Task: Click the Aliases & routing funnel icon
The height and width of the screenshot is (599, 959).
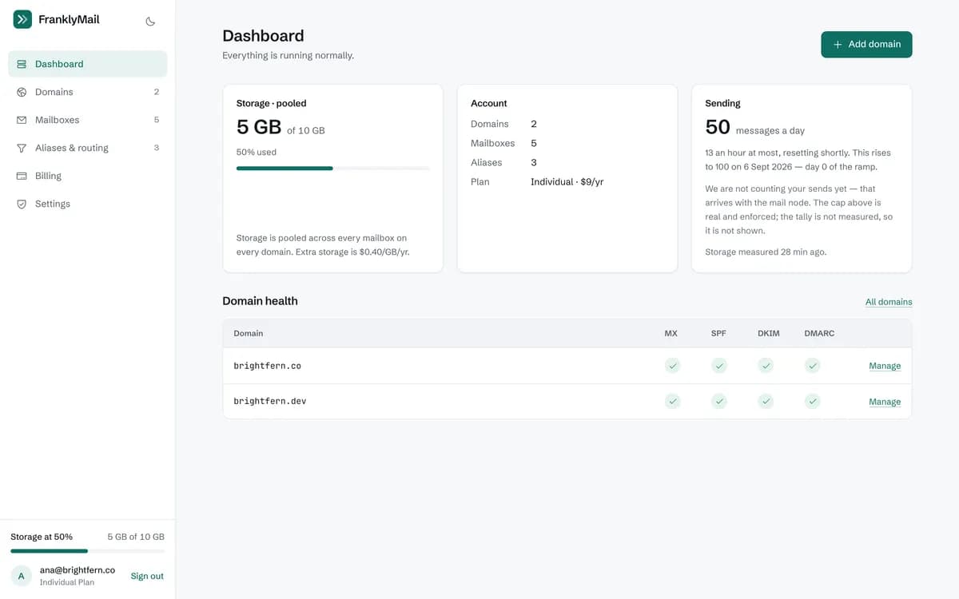Action: click(22, 148)
